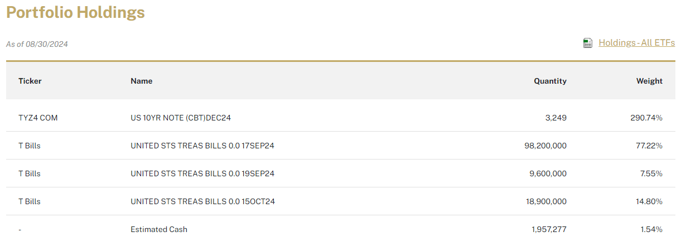
Task: Select the Estimated Cash row label
Action: (x=159, y=229)
